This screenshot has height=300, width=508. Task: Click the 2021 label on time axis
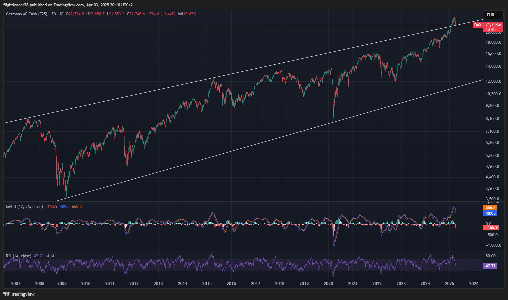[353, 284]
